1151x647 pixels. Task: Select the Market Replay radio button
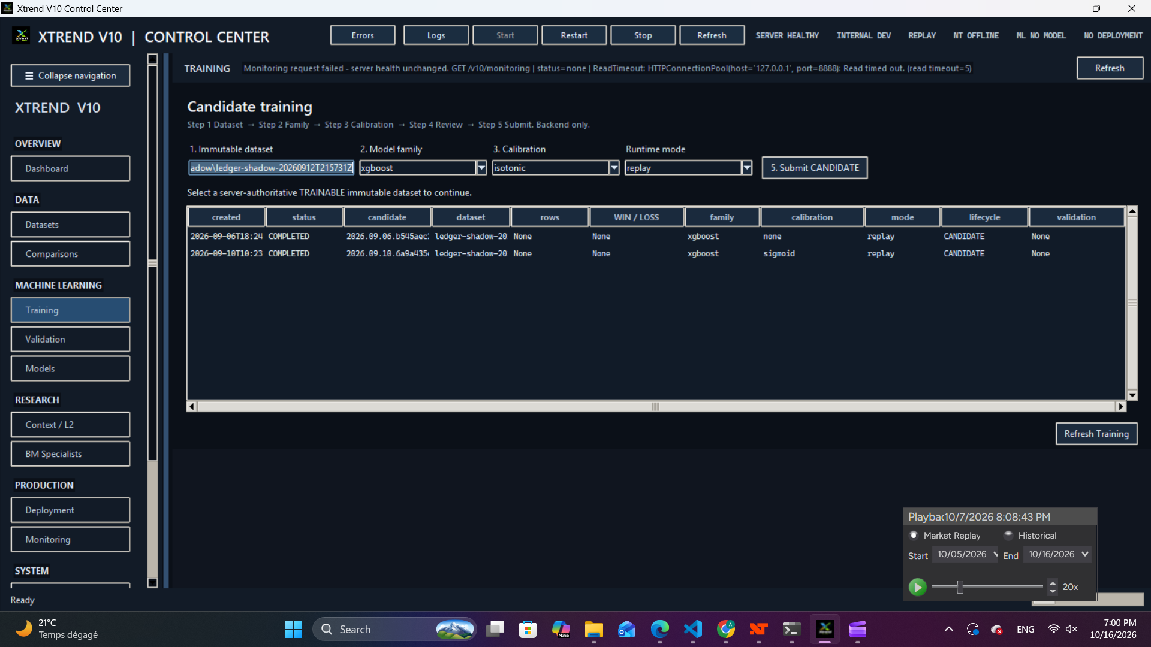tap(914, 535)
